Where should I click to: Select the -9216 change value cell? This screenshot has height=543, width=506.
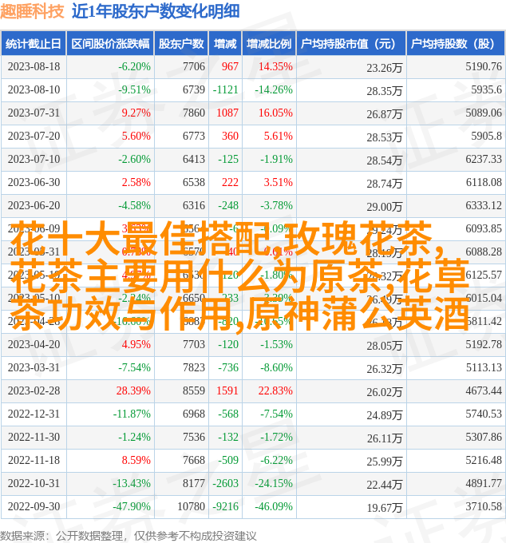point(225,506)
